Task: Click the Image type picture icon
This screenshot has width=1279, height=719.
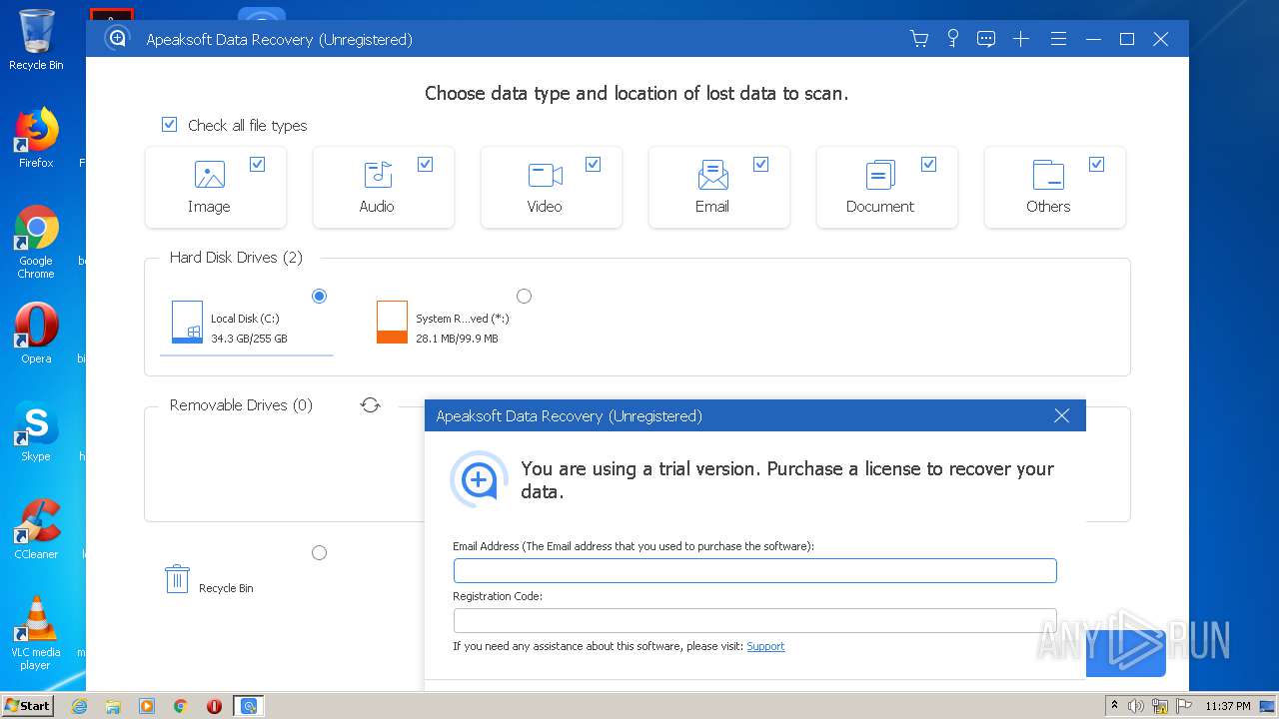Action: click(209, 175)
